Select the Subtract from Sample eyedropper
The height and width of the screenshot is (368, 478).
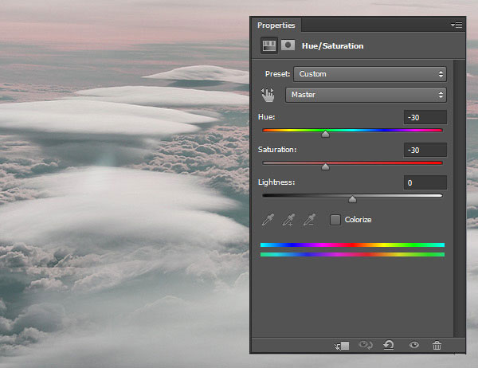[311, 219]
